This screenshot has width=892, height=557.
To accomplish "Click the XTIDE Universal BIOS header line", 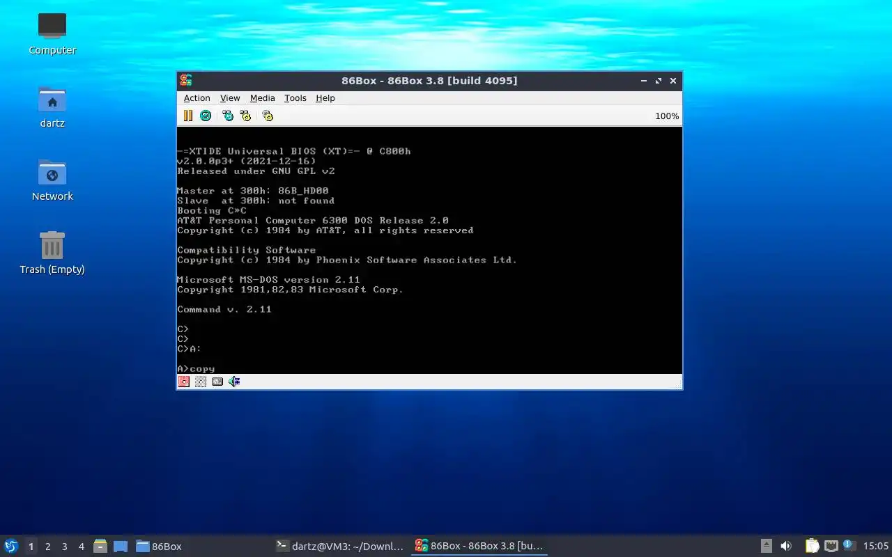I will [x=293, y=151].
